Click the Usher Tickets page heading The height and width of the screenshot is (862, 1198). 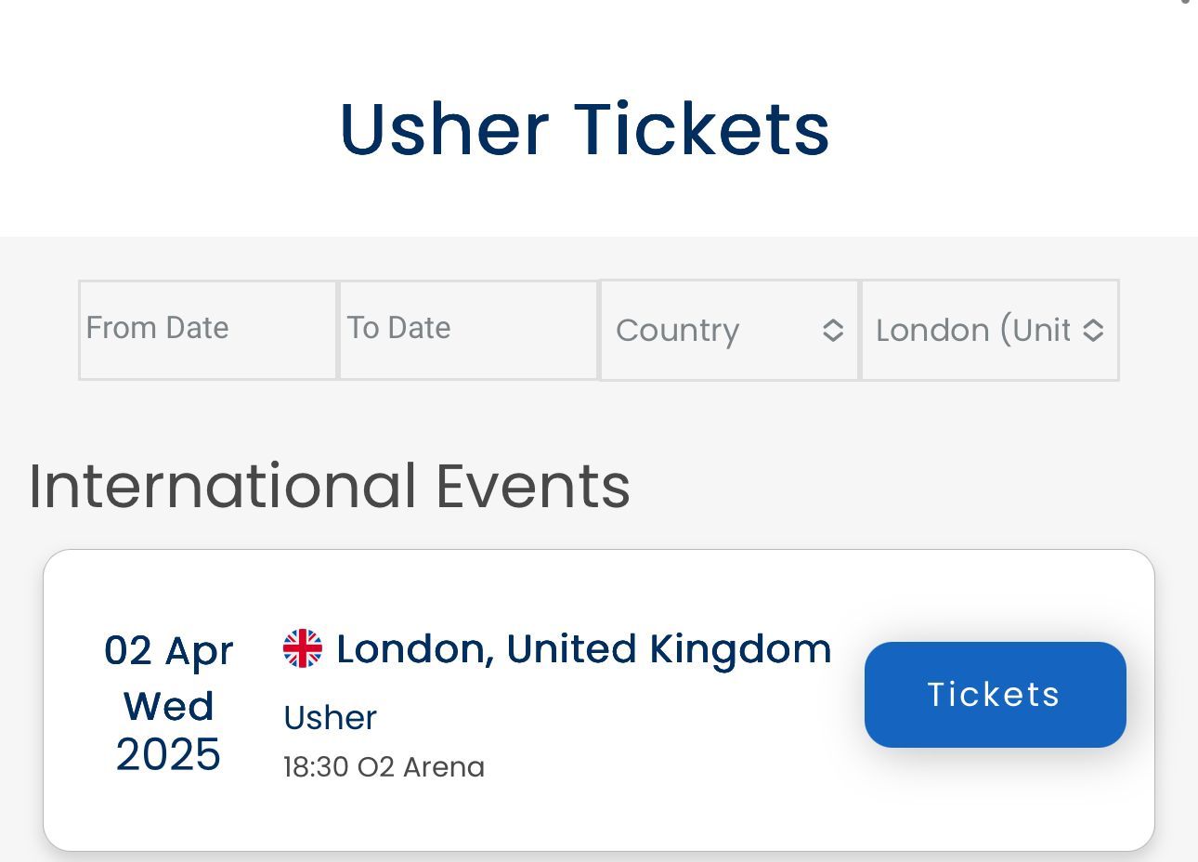tap(584, 128)
